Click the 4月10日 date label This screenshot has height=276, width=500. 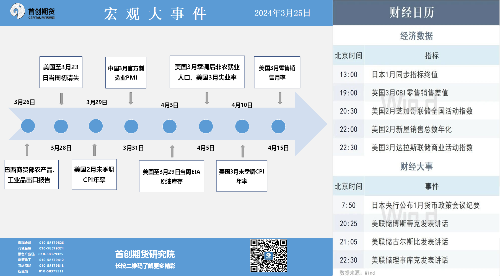[x=242, y=105]
